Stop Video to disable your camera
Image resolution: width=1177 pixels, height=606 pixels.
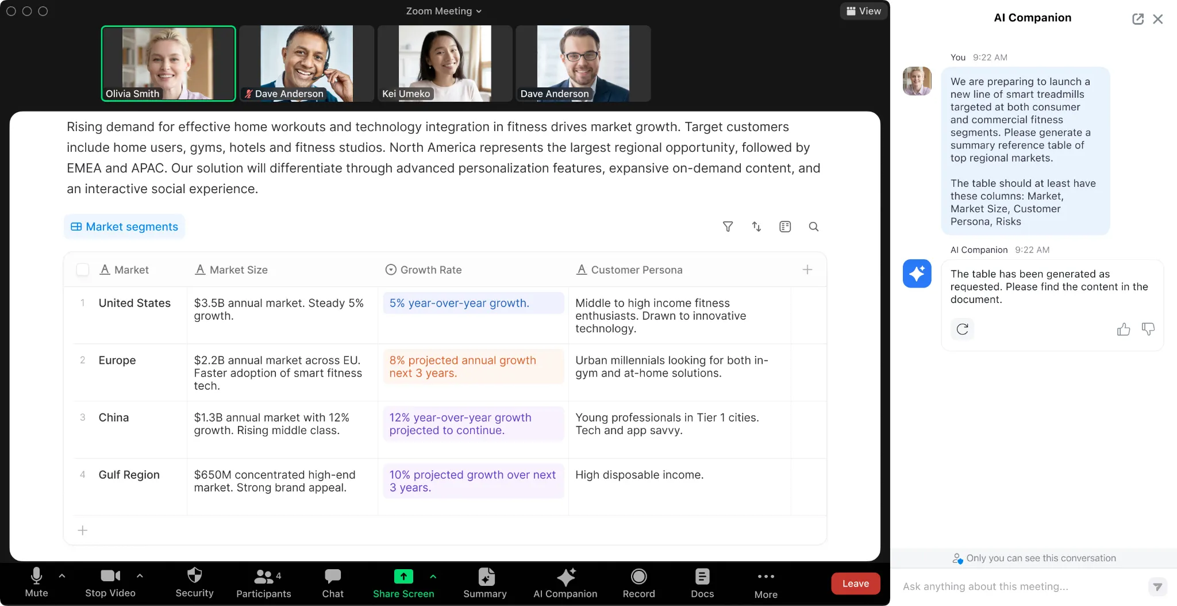pos(110,582)
